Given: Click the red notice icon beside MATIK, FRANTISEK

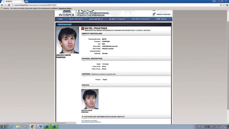Looking at the screenshot, I should coord(83,29).
